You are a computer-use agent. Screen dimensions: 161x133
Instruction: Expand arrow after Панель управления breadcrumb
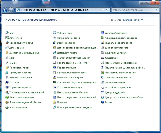pos(48,10)
